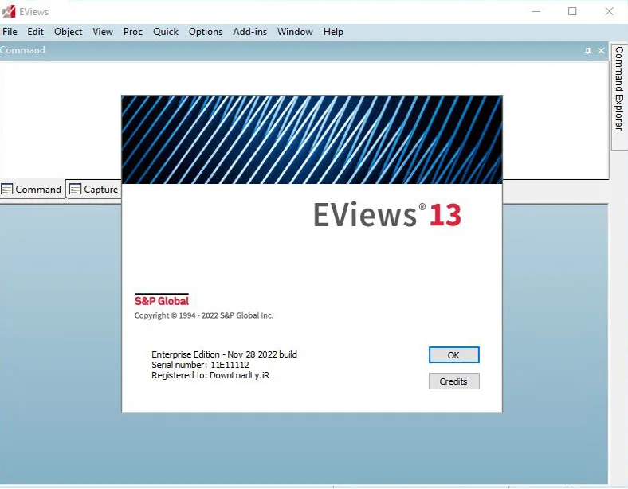Click the Command tab icon
Viewport: 628px width, 489px height.
[7, 189]
